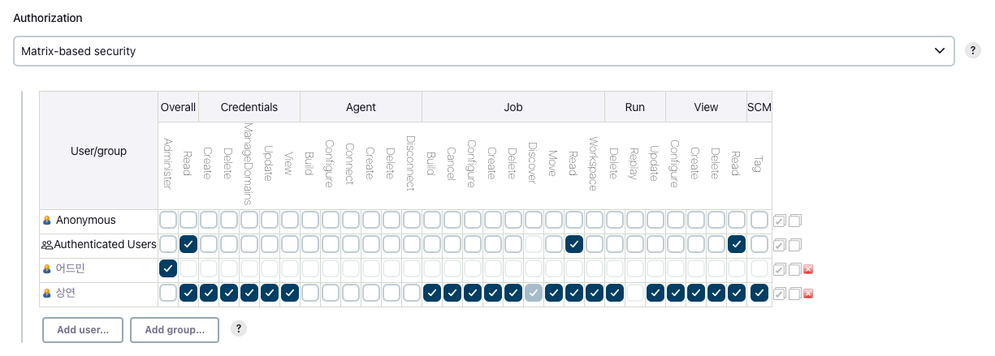Viewport: 995px width, 356px height.
Task: Click unselect-all icon for 상연 row
Action: (x=794, y=294)
